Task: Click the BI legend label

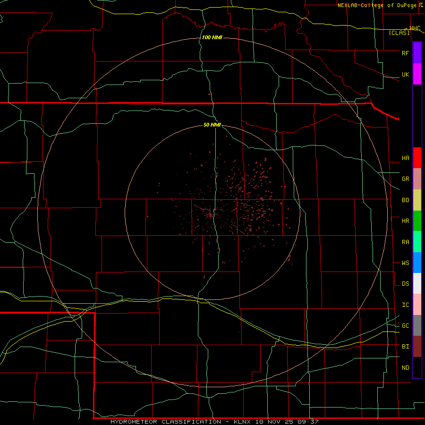Action: 405,347
